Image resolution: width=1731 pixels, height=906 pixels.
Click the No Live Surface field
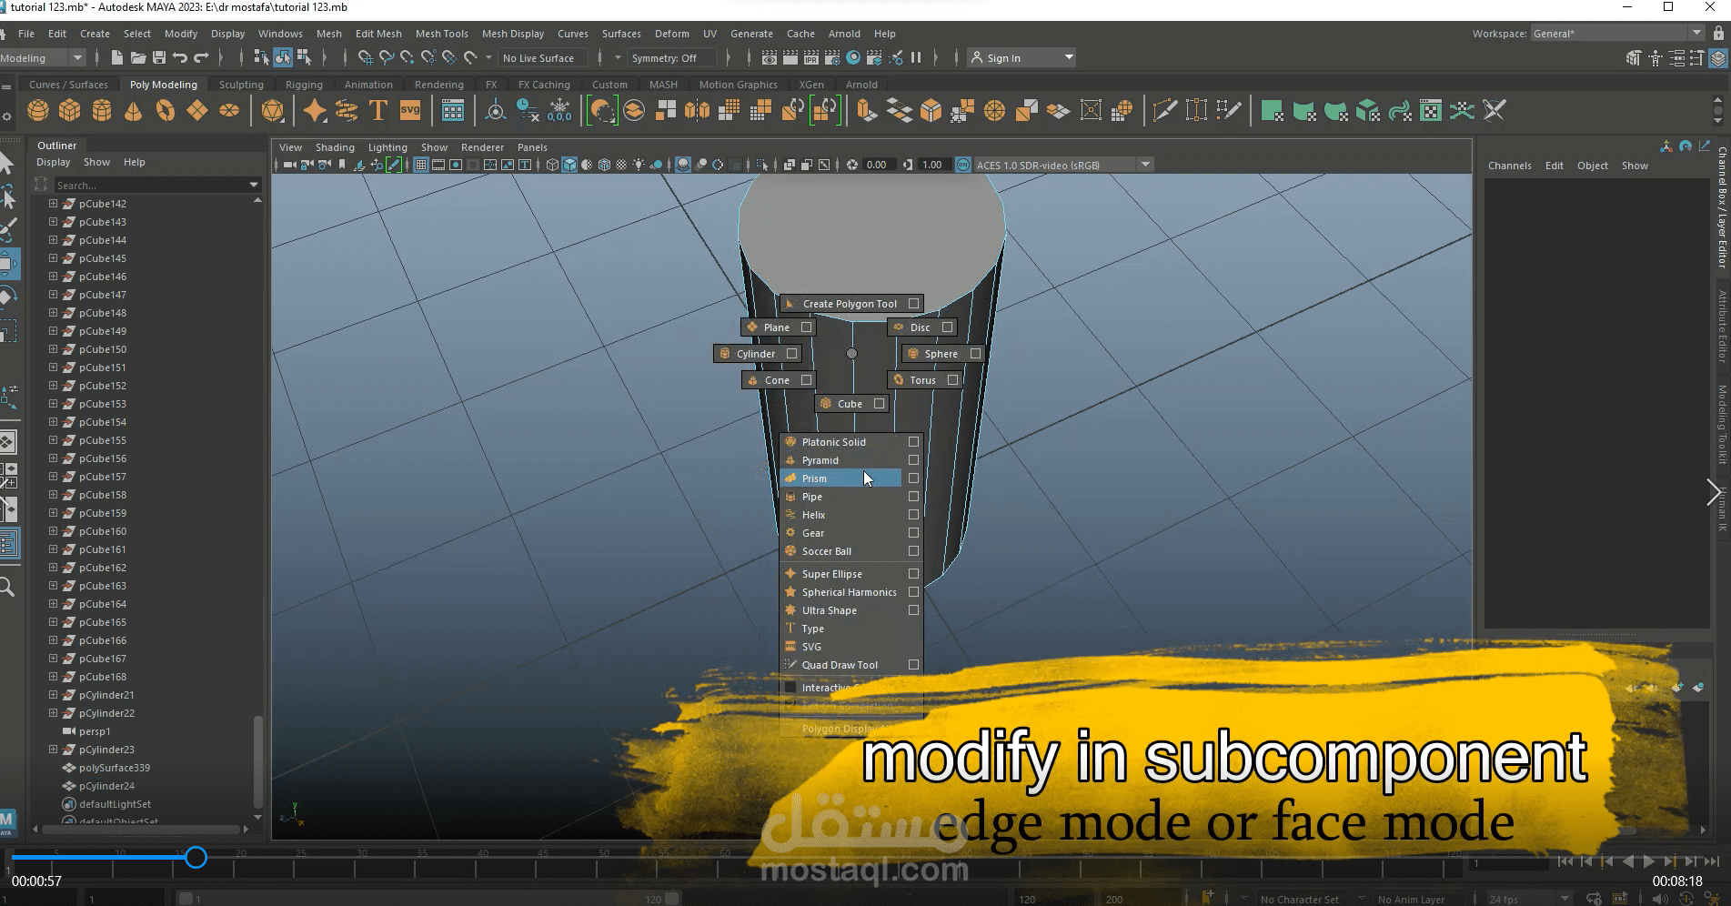[538, 58]
